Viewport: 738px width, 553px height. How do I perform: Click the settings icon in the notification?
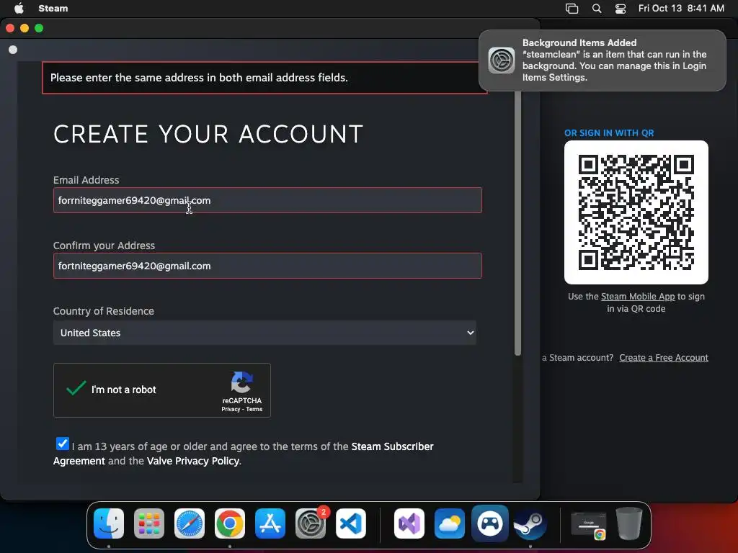click(502, 60)
